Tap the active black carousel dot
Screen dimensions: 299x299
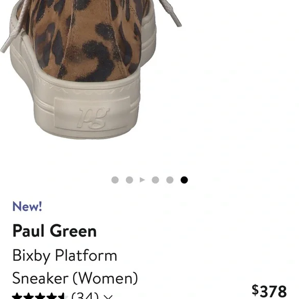184,180
